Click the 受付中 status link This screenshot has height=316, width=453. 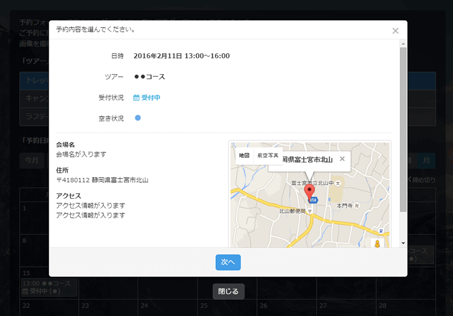(x=151, y=97)
